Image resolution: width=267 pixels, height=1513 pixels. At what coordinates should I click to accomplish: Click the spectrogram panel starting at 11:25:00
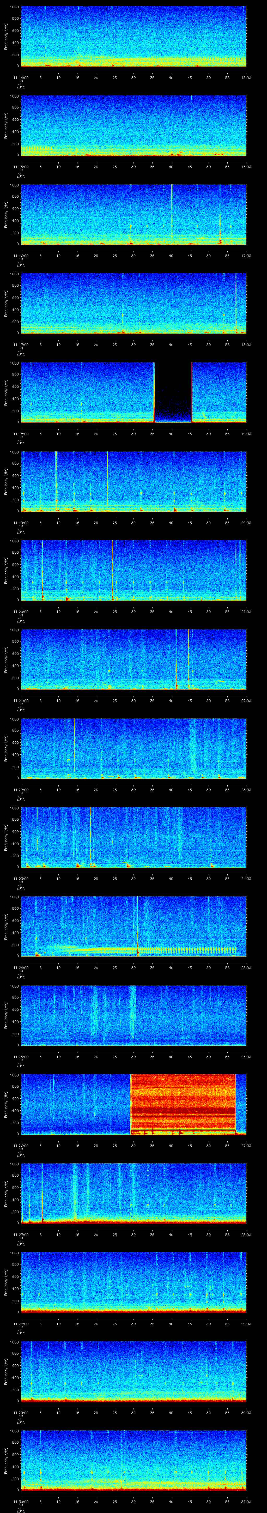[134, 1015]
